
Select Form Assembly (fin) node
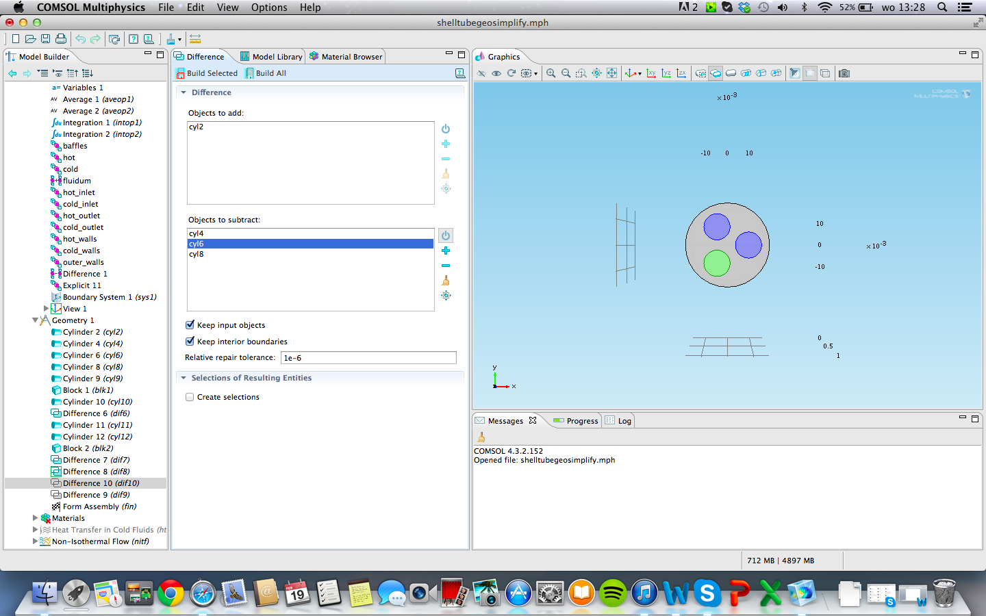point(94,506)
